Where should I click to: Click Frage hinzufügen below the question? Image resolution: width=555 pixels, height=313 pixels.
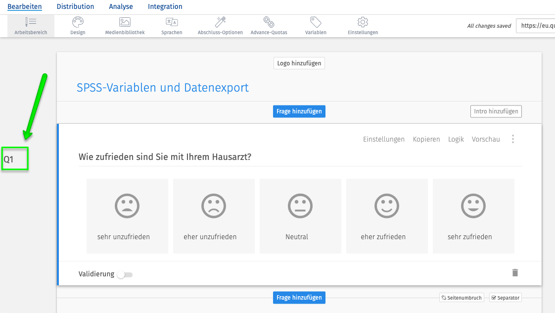point(299,298)
